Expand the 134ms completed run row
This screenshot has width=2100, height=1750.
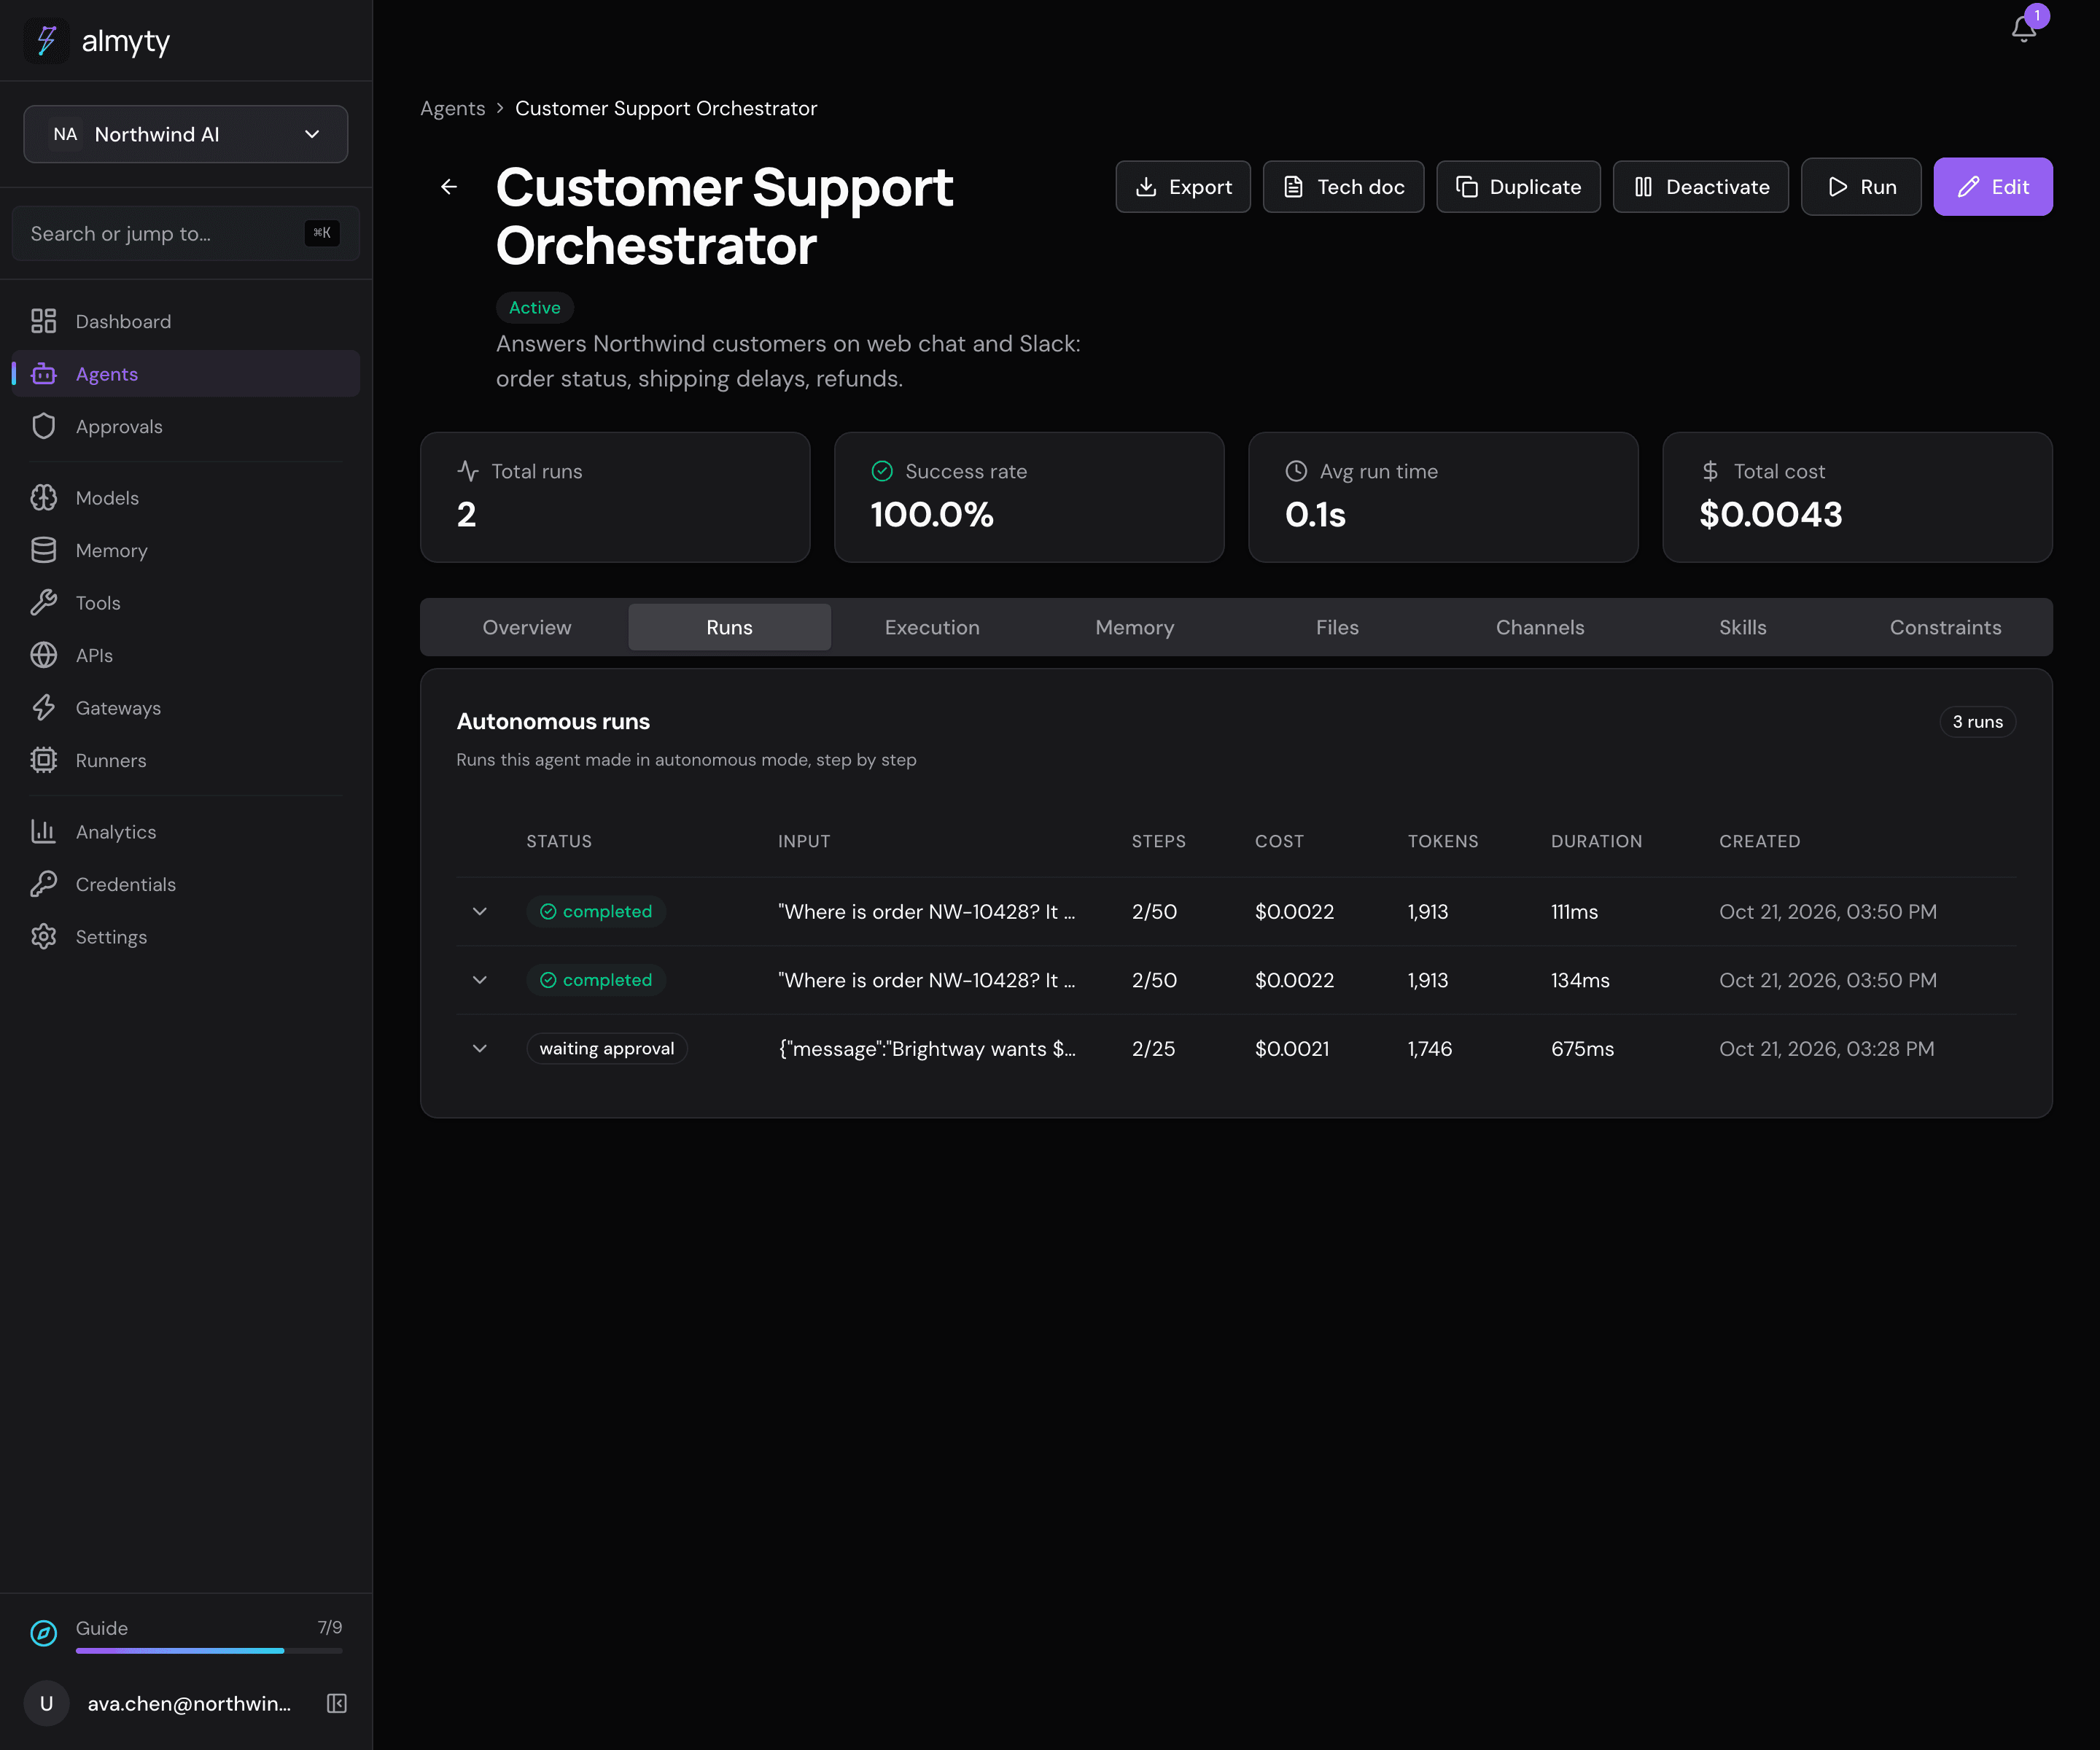coord(480,980)
